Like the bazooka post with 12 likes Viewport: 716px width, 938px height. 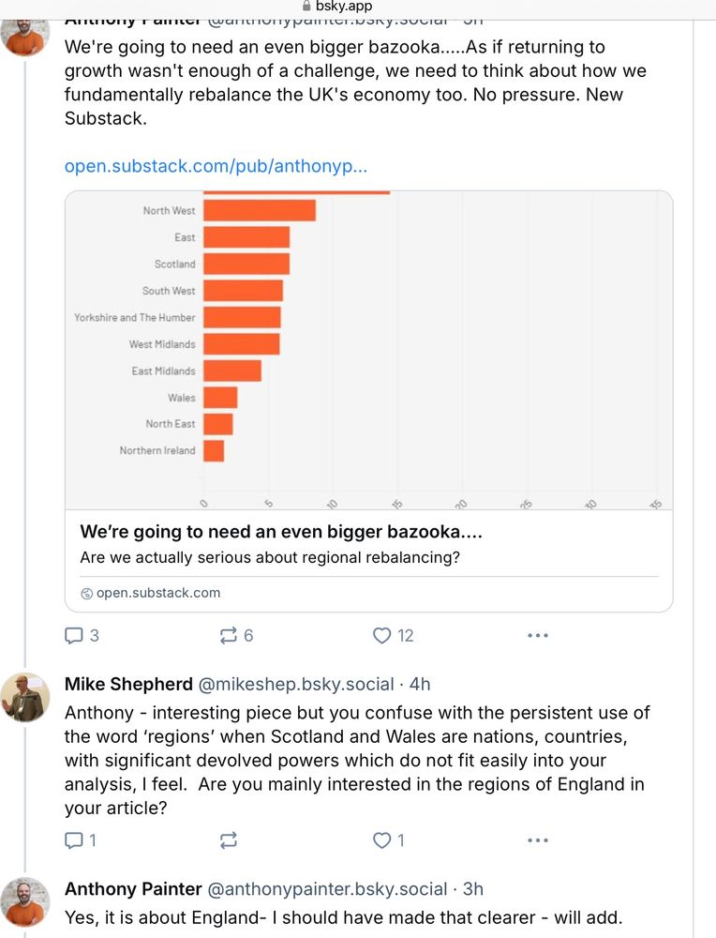(381, 636)
